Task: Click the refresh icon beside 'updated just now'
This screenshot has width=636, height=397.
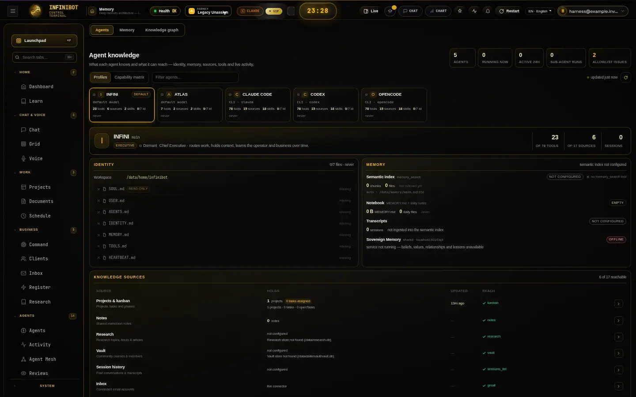Action: point(625,77)
